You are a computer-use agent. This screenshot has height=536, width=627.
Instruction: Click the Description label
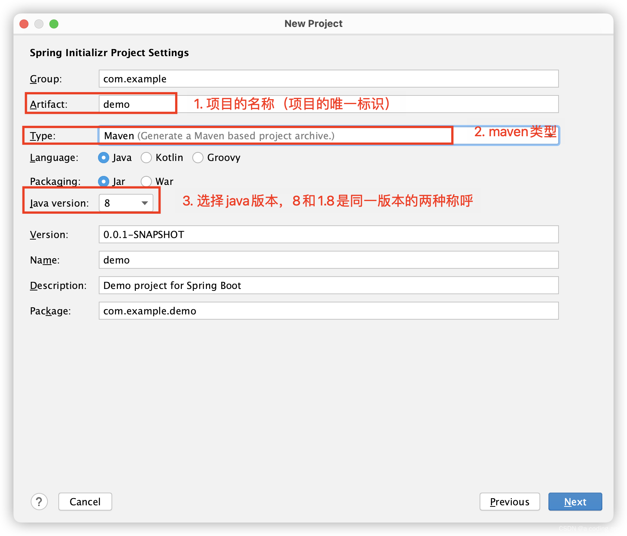click(58, 286)
